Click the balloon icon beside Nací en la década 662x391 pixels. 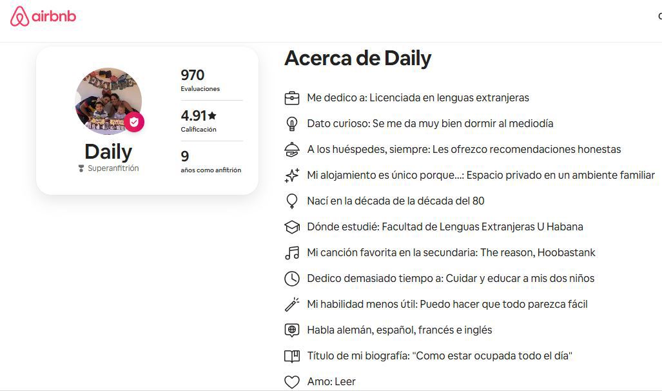pyautogui.click(x=292, y=201)
